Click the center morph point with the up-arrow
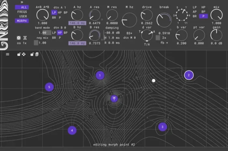 (114, 99)
